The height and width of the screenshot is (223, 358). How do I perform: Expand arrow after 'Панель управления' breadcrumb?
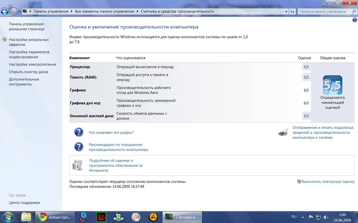[x=72, y=11]
